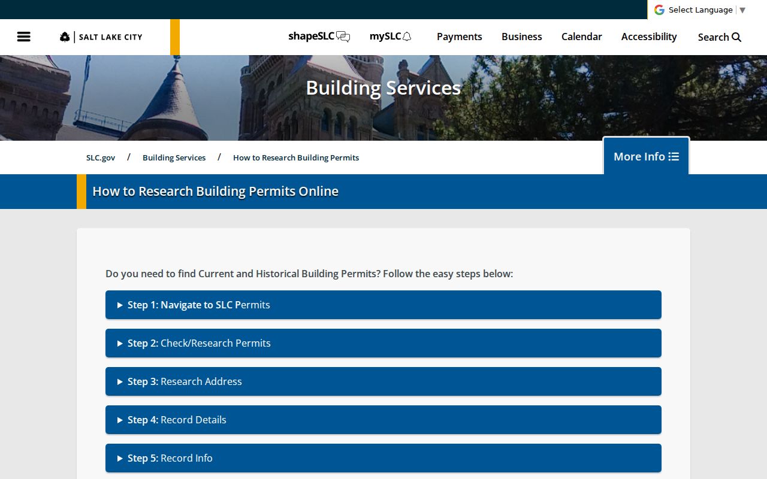
Task: Open the Accessibility menu item
Action: [649, 37]
